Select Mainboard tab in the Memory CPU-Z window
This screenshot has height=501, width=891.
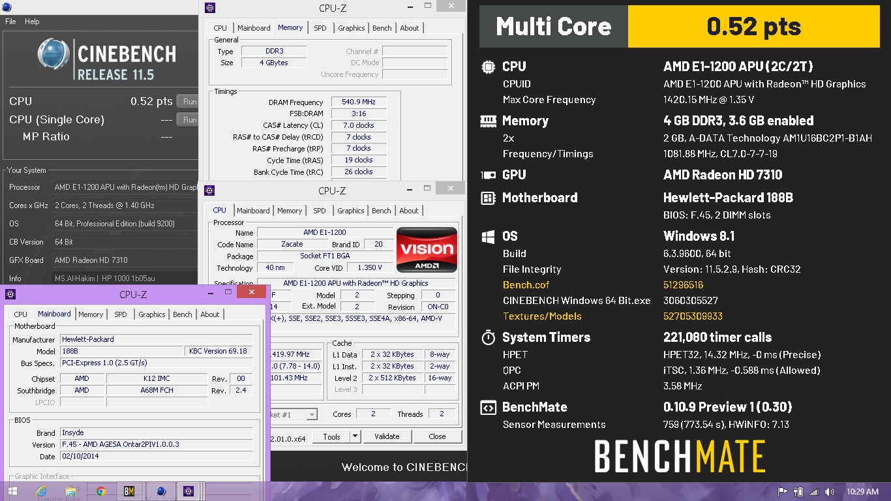click(254, 28)
